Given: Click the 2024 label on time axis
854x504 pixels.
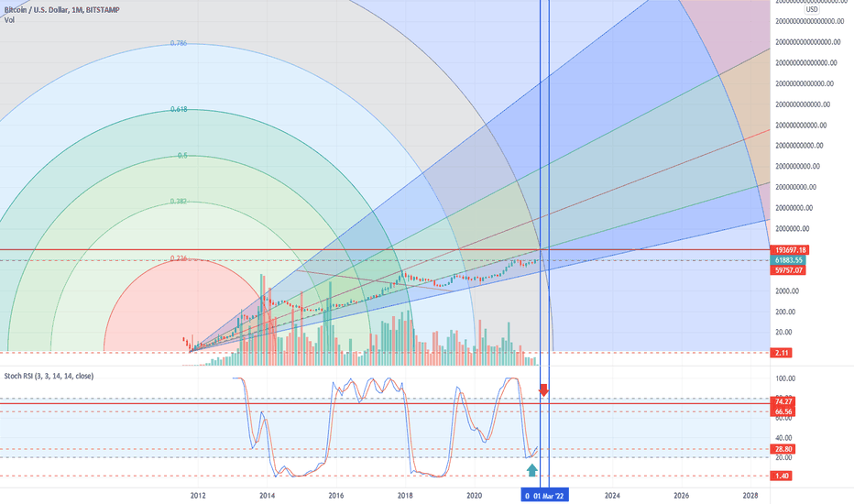Looking at the screenshot, I should (612, 496).
